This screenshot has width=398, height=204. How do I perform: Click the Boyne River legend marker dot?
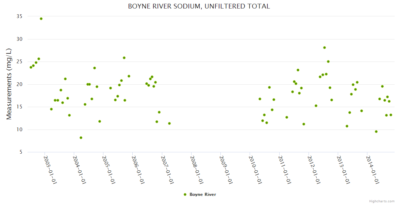(x=185, y=194)
